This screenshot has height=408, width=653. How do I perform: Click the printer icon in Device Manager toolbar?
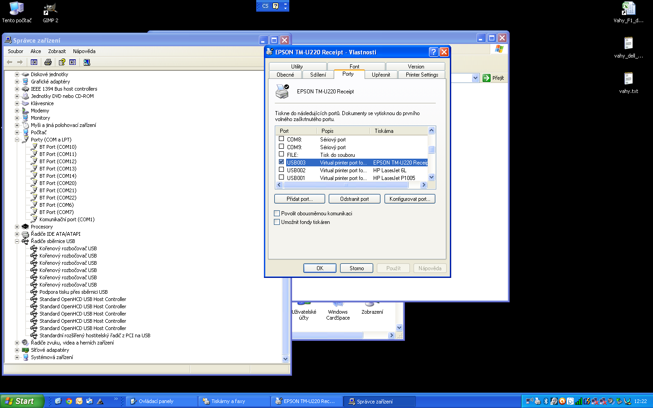(x=48, y=62)
